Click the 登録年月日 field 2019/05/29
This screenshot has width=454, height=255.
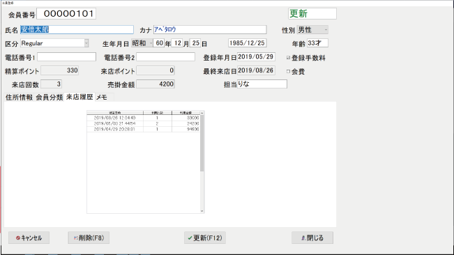256,57
